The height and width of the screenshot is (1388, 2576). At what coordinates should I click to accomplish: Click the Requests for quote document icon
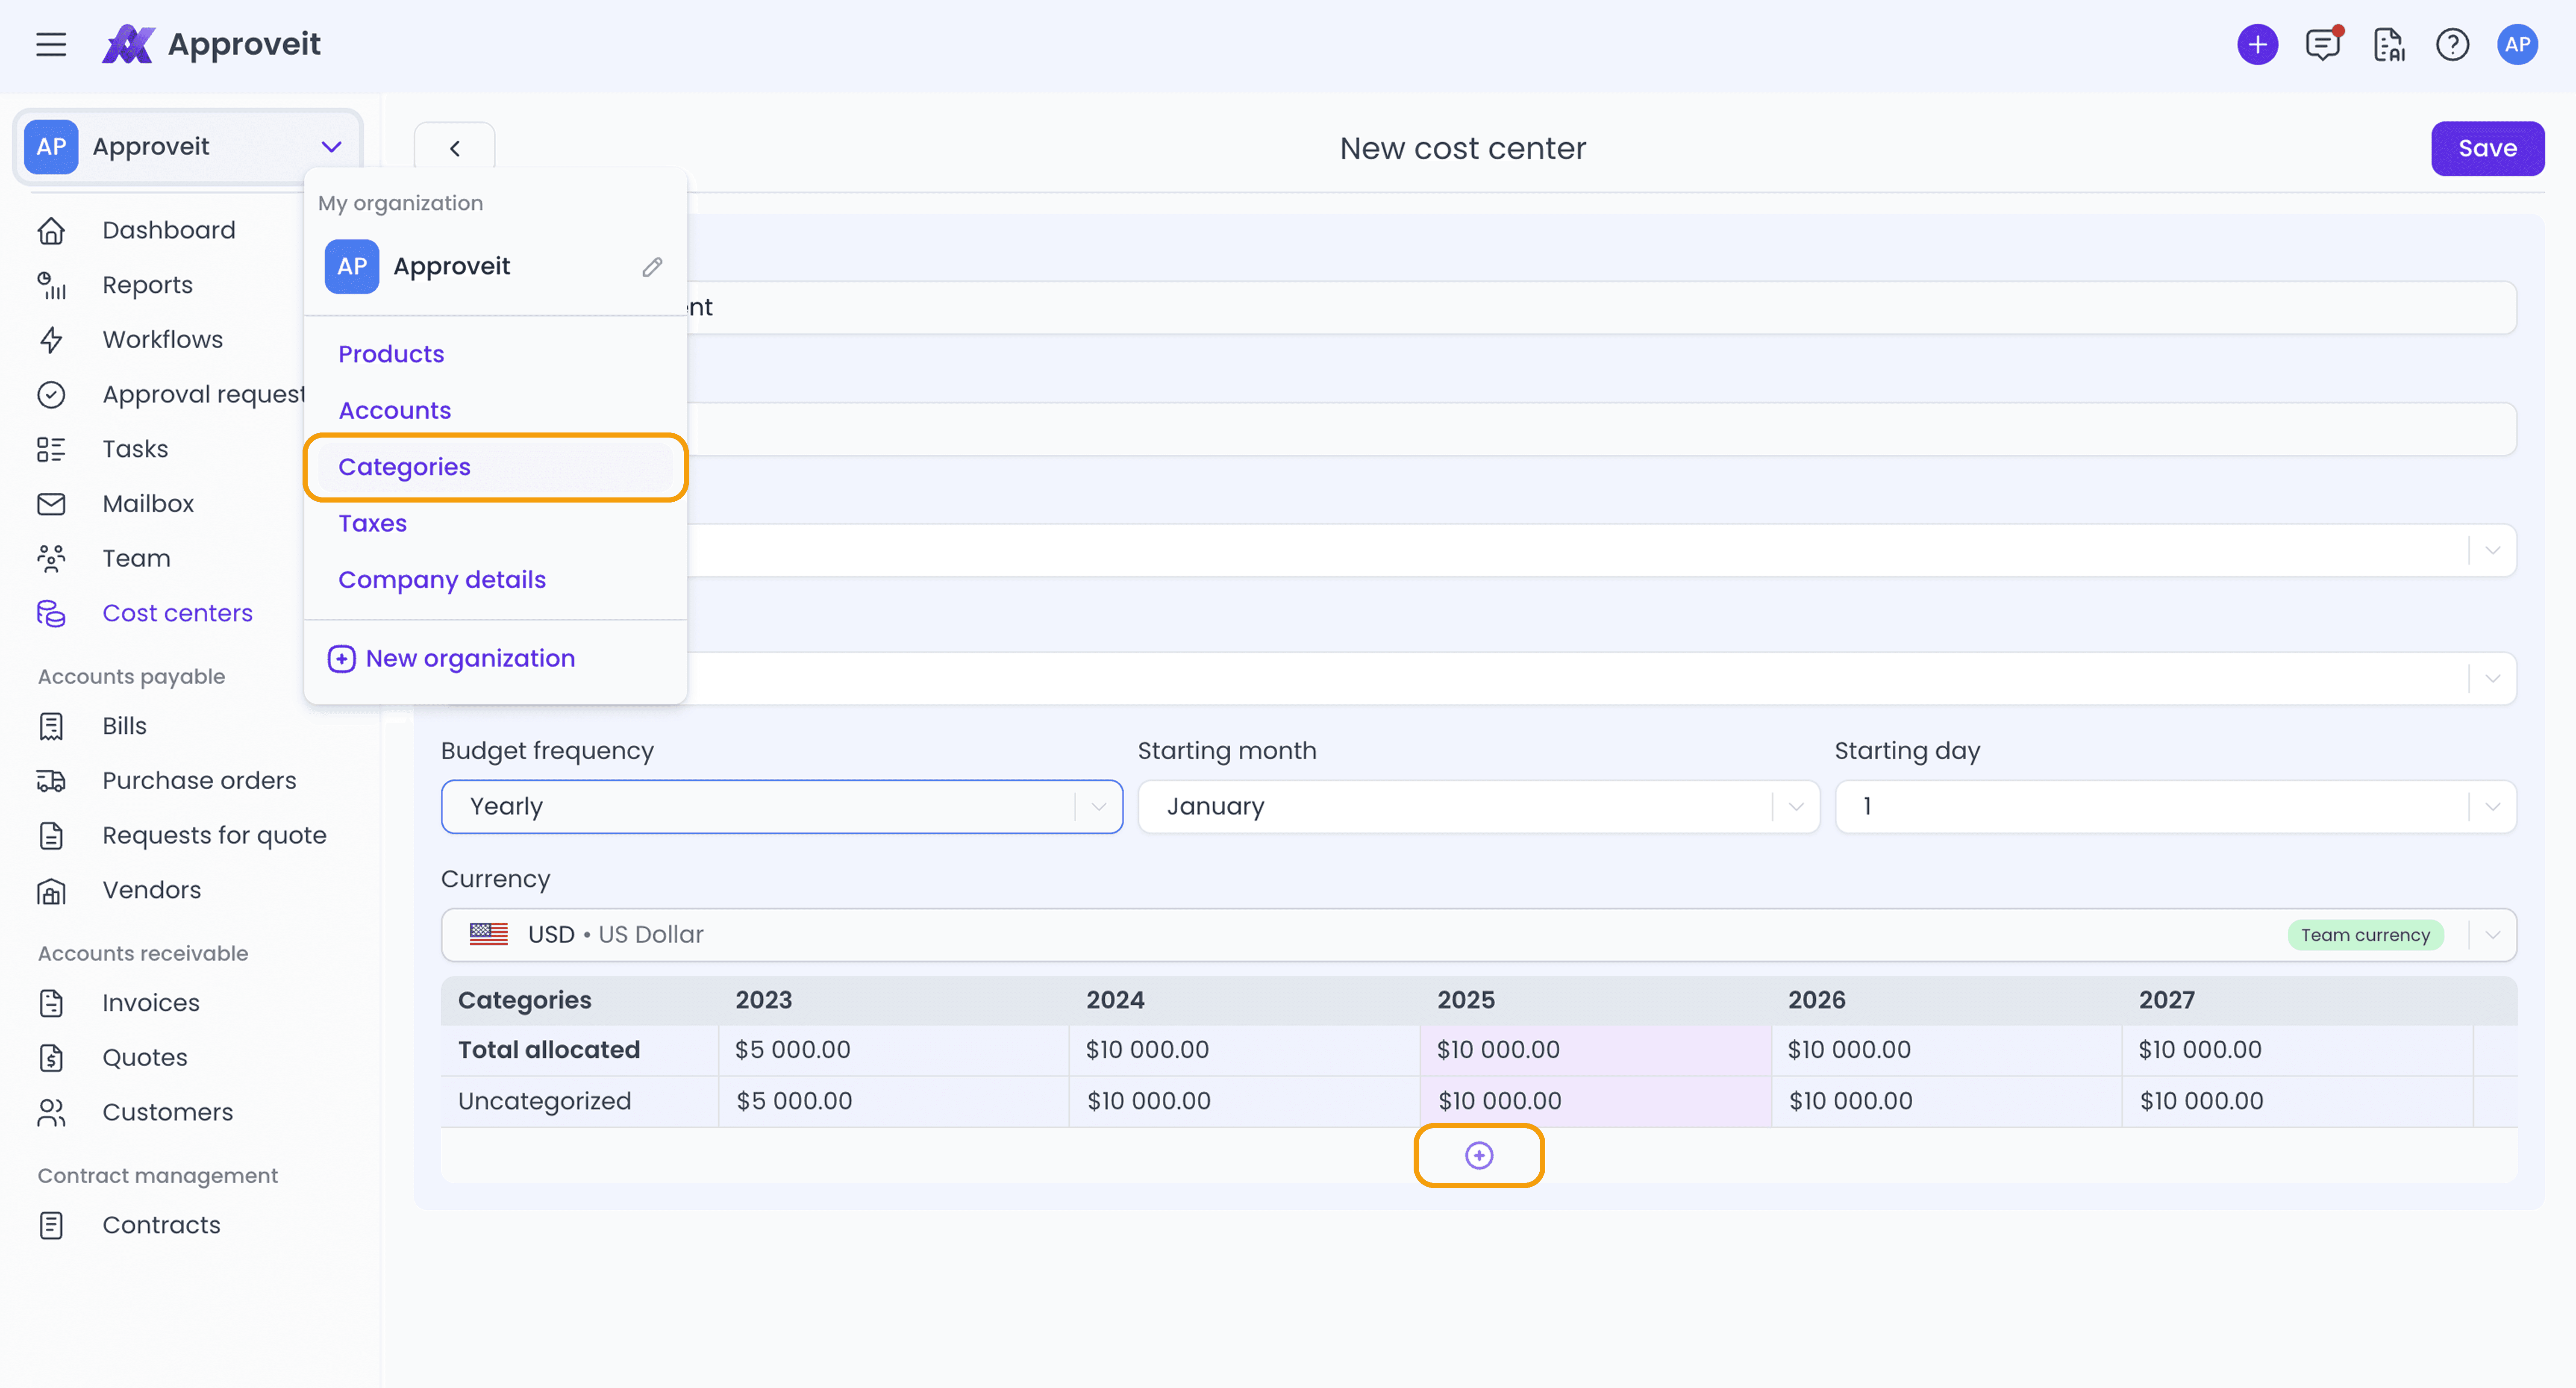(51, 835)
